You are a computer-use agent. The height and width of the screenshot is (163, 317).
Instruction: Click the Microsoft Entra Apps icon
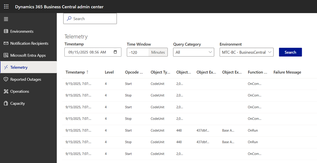pos(6,55)
